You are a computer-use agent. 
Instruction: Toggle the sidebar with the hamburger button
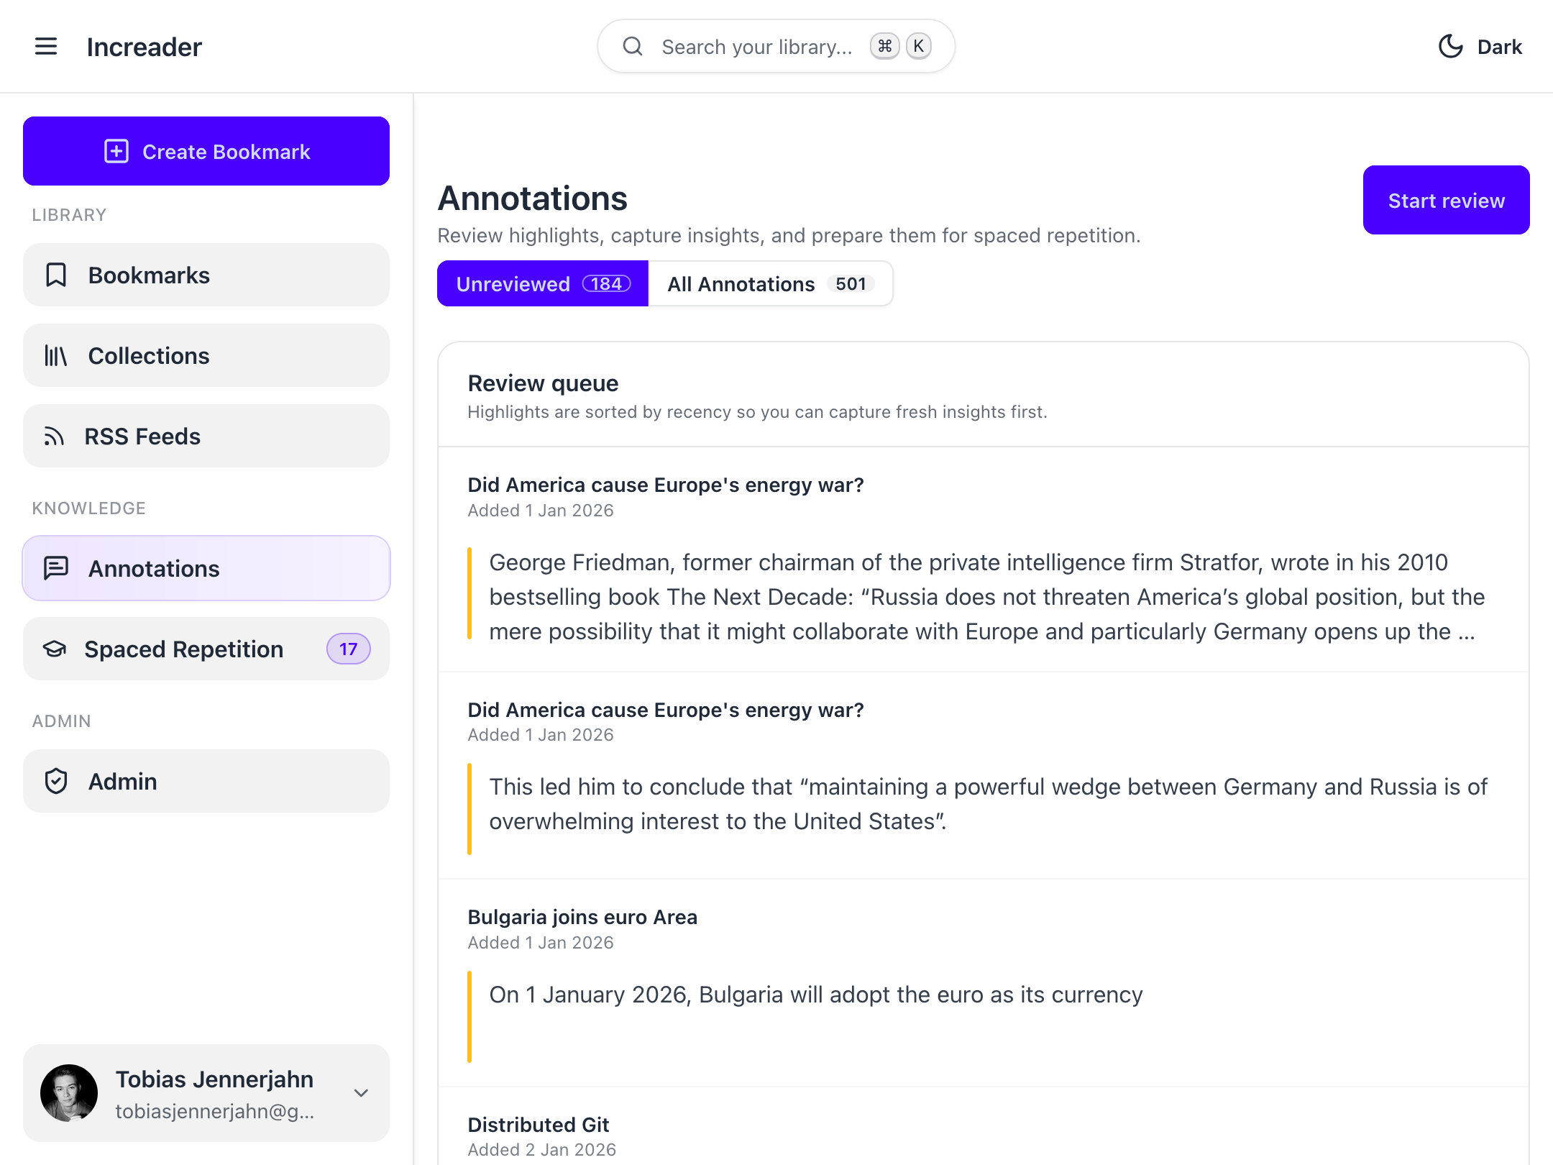tap(45, 46)
